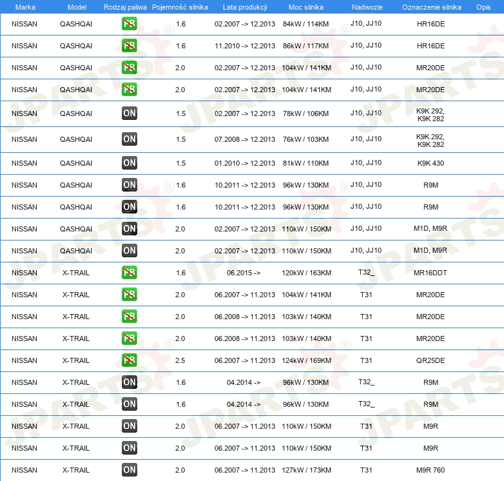Image resolution: width=504 pixels, height=481 pixels.
Task: Click the petrol icon in the 84kW / 114KM row
Action: coord(129,24)
